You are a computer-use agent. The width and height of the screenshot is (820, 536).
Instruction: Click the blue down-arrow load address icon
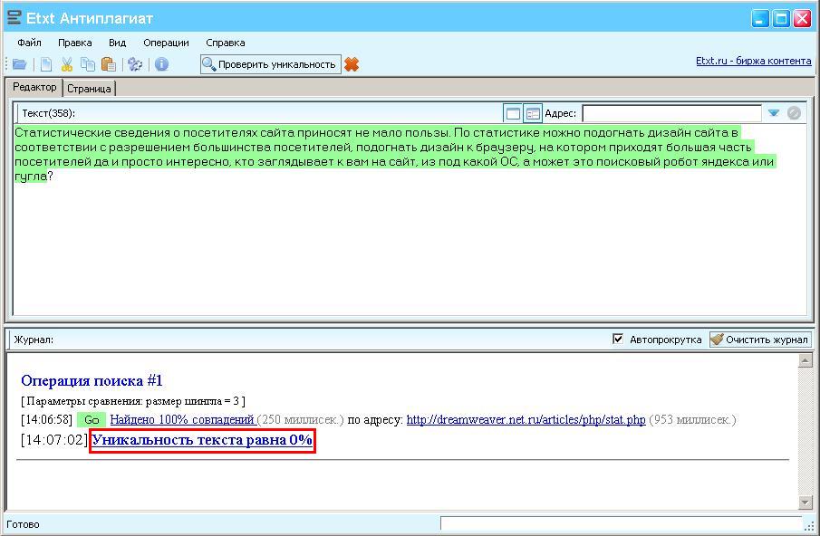point(774,113)
